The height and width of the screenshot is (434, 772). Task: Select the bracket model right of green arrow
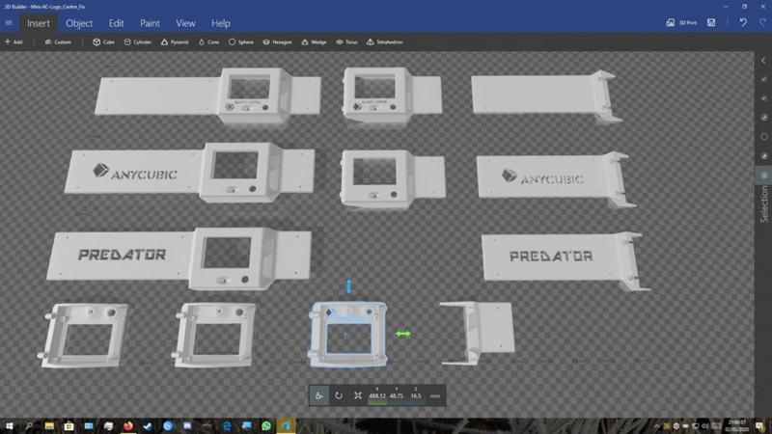tap(477, 333)
